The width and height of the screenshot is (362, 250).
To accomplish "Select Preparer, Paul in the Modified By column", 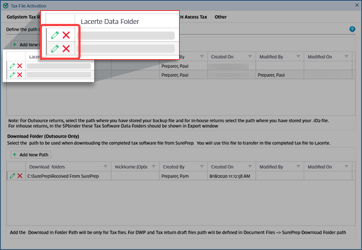I will click(x=280, y=75).
